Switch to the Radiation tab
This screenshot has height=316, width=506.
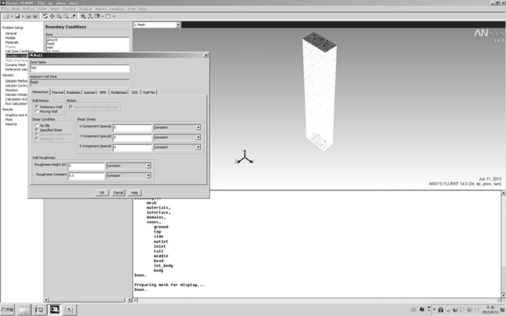click(x=73, y=92)
